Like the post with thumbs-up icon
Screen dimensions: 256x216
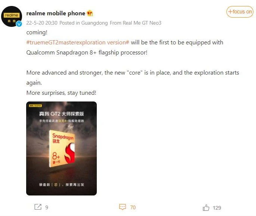pos(206,207)
